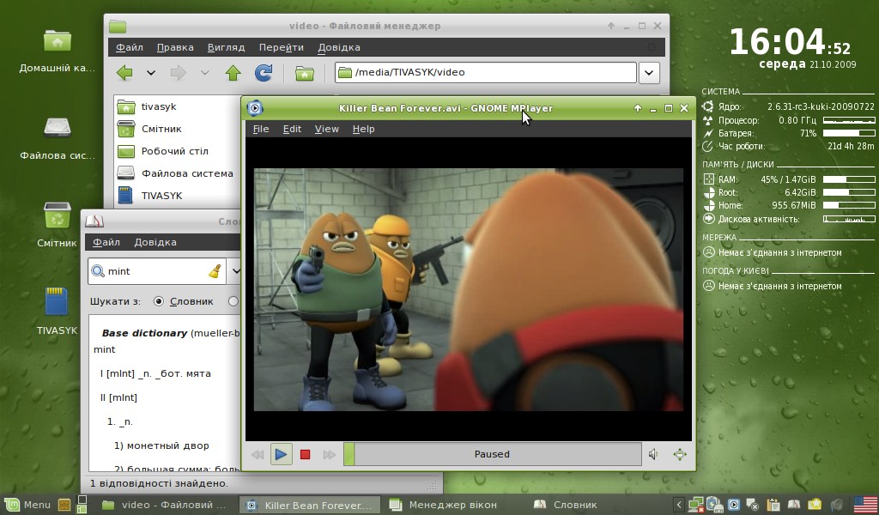Click the US flag keyboard layout indicator

click(x=865, y=505)
